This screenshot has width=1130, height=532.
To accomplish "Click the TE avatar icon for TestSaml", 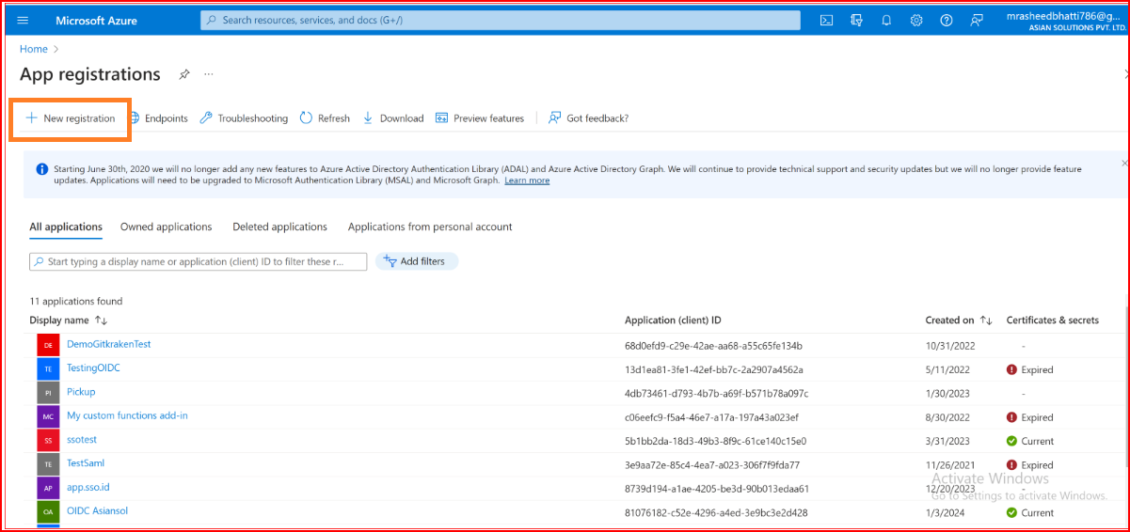I will pos(48,464).
